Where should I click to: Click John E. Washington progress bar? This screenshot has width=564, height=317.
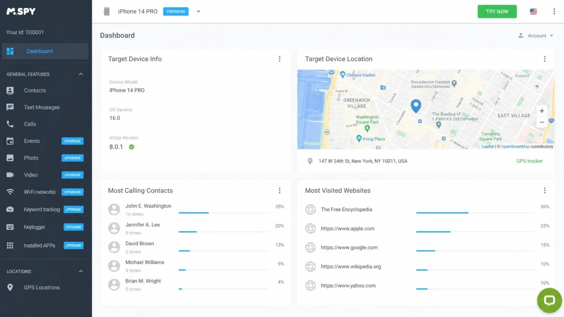pos(224,213)
